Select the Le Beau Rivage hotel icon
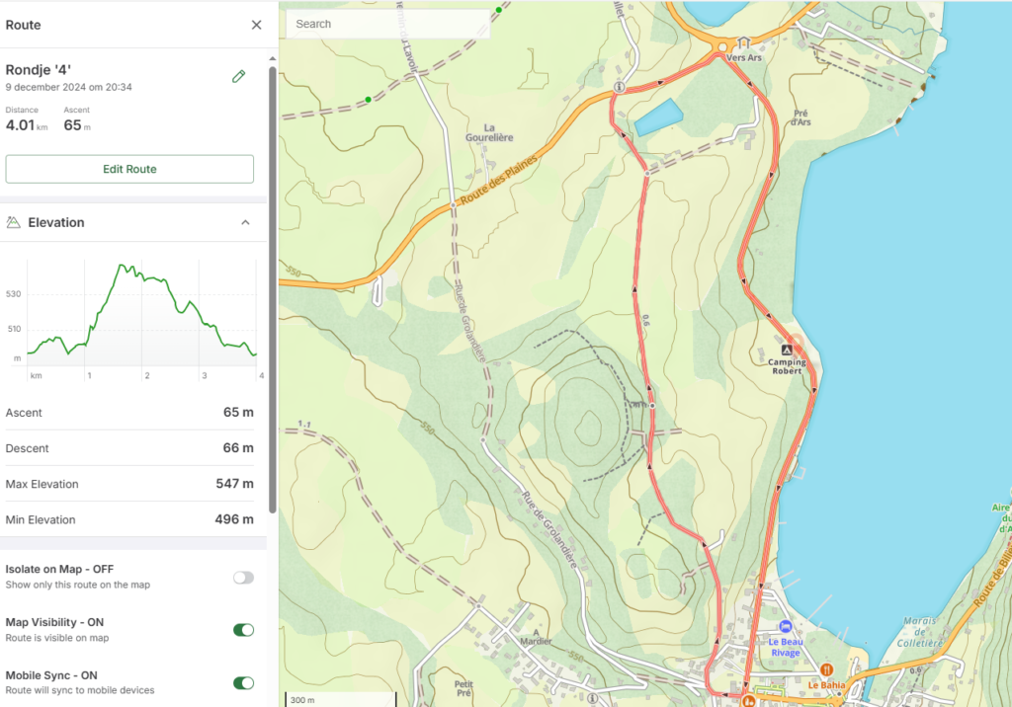1012x707 pixels. [x=785, y=626]
